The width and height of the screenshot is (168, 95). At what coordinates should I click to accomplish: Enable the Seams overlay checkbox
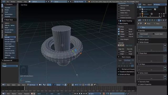click(x=119, y=36)
